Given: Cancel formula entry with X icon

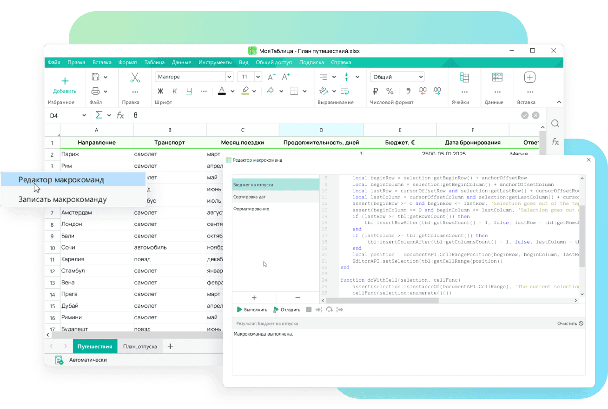Looking at the screenshot, I should pyautogui.click(x=535, y=115).
